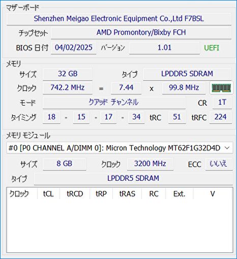237x259 pixels.
Task: Click the module clock 3200 MHz field
Action: tap(150, 164)
